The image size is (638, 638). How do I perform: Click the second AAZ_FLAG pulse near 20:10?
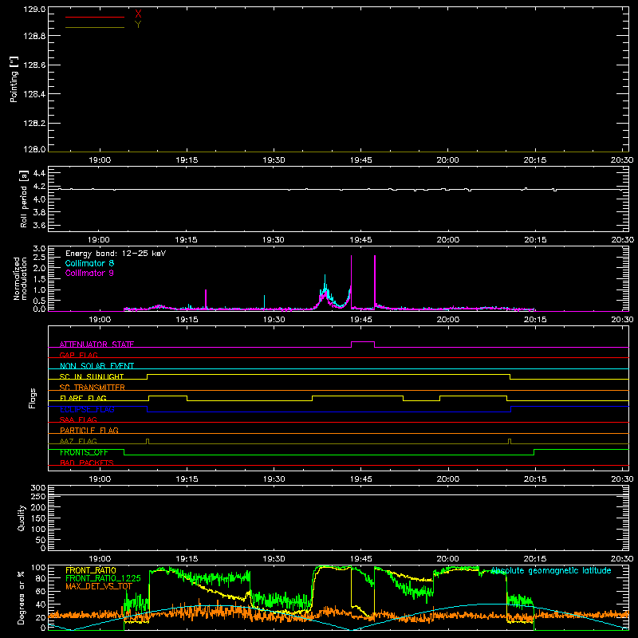click(x=510, y=441)
